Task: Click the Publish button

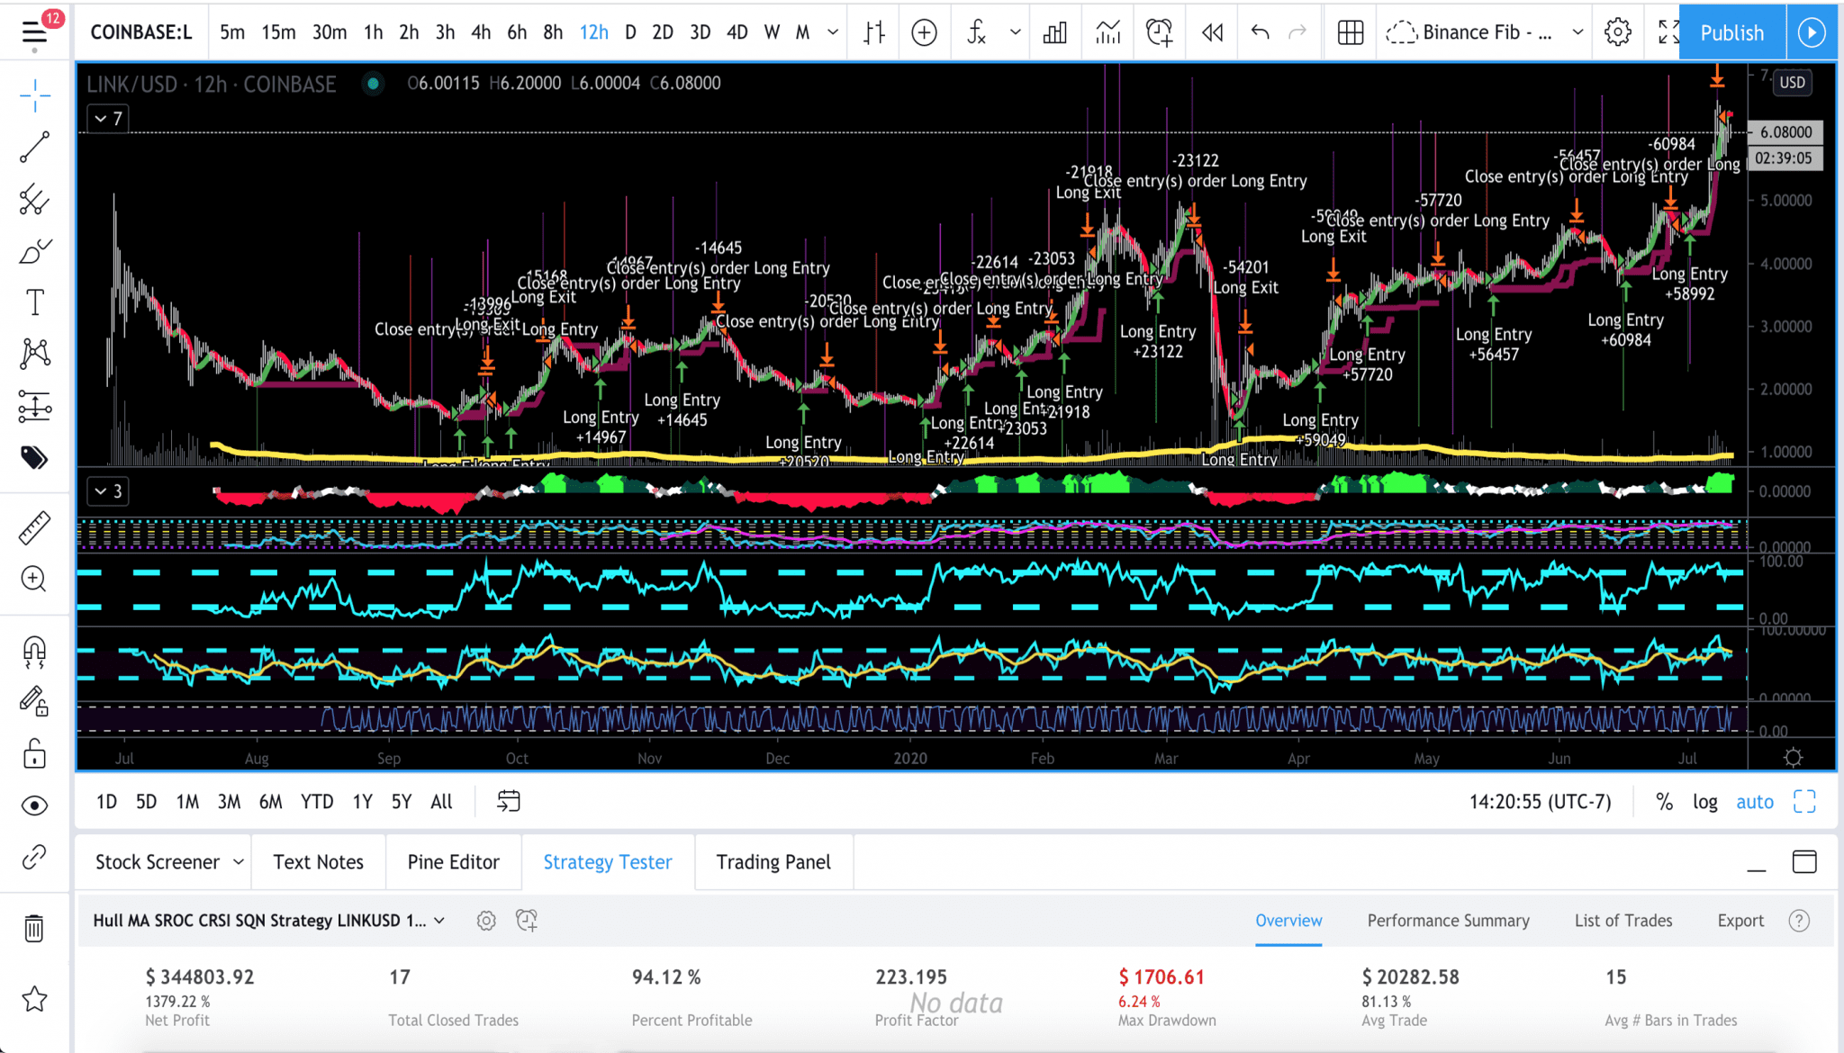Action: (1731, 31)
